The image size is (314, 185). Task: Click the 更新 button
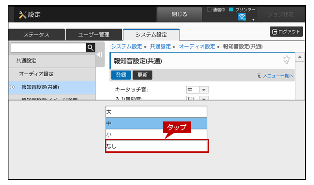(x=142, y=75)
